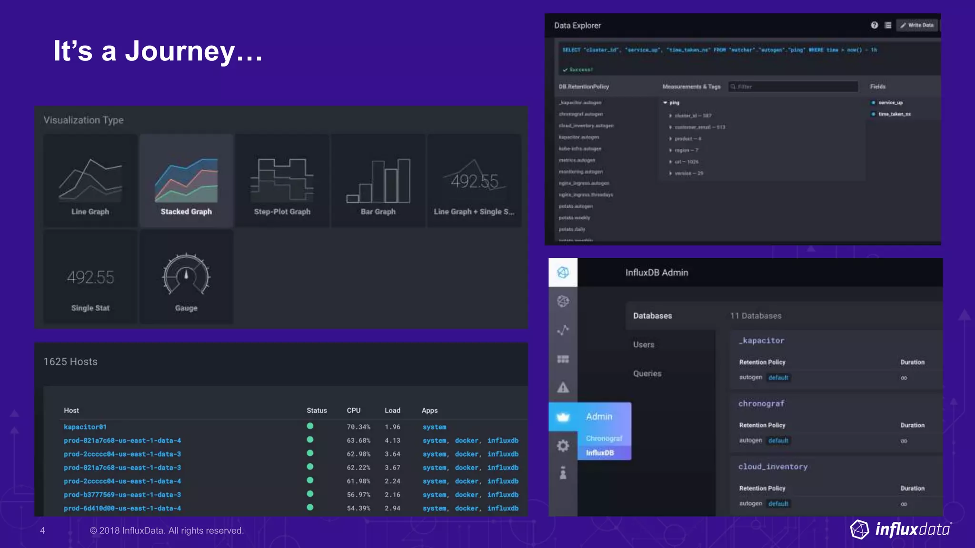Collapse the ping measurement tree
The image size is (975, 548).
pyautogui.click(x=665, y=103)
